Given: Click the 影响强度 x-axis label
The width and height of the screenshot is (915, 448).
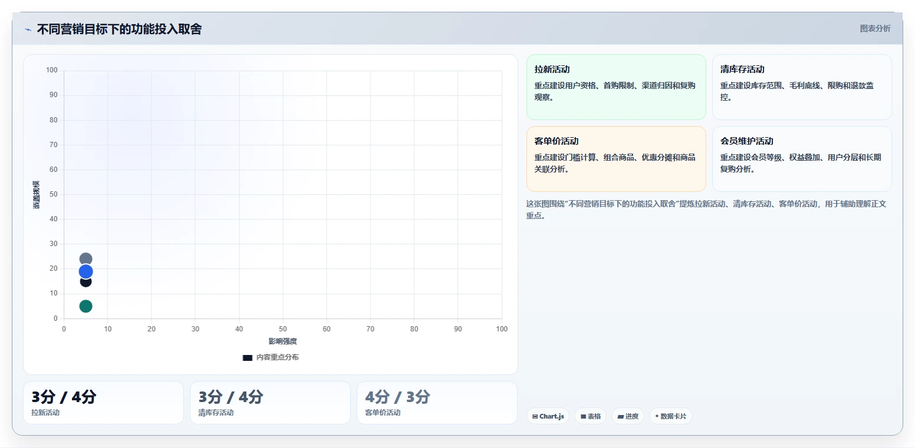Looking at the screenshot, I should coord(283,341).
